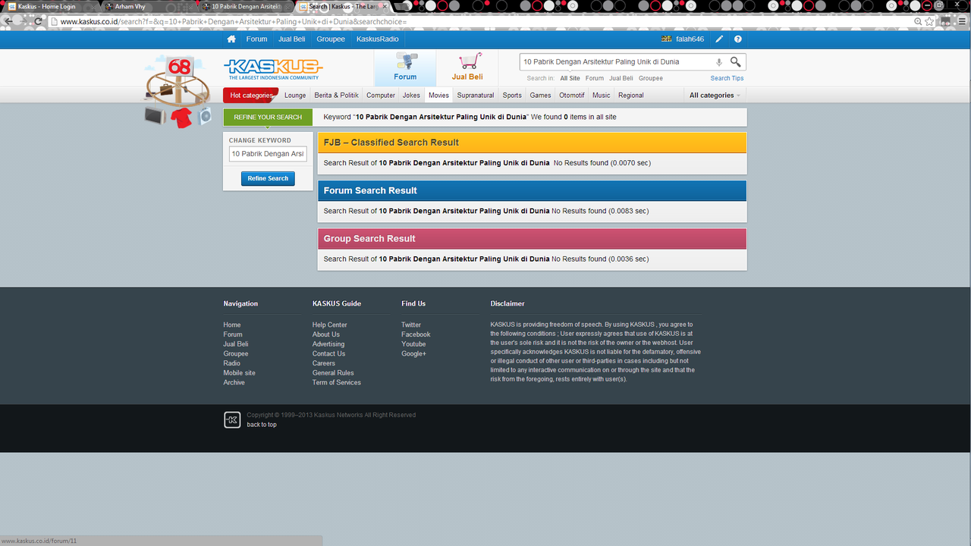Click the falah646 user avatar
This screenshot has width=971, height=546.
pyautogui.click(x=667, y=39)
